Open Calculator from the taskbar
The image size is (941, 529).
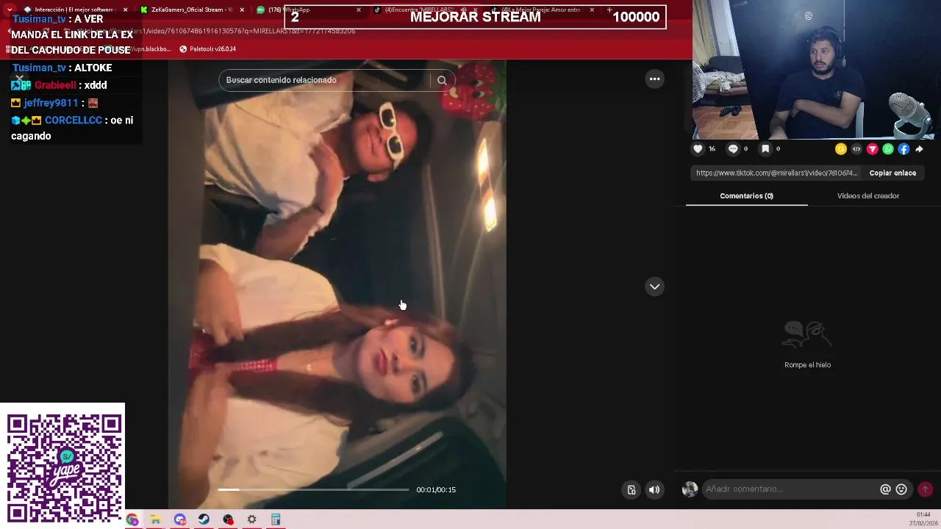(276, 519)
